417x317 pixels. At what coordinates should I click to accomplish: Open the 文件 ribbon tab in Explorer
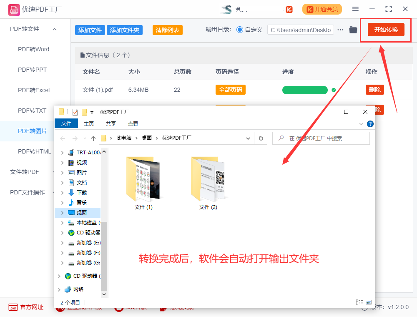[66, 123]
